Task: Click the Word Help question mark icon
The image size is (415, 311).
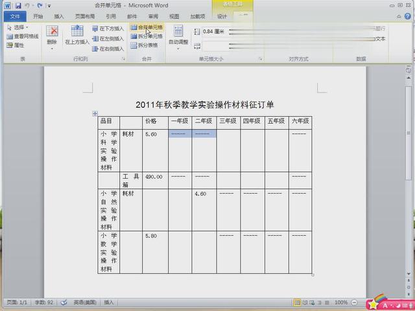Action: pyautogui.click(x=408, y=16)
